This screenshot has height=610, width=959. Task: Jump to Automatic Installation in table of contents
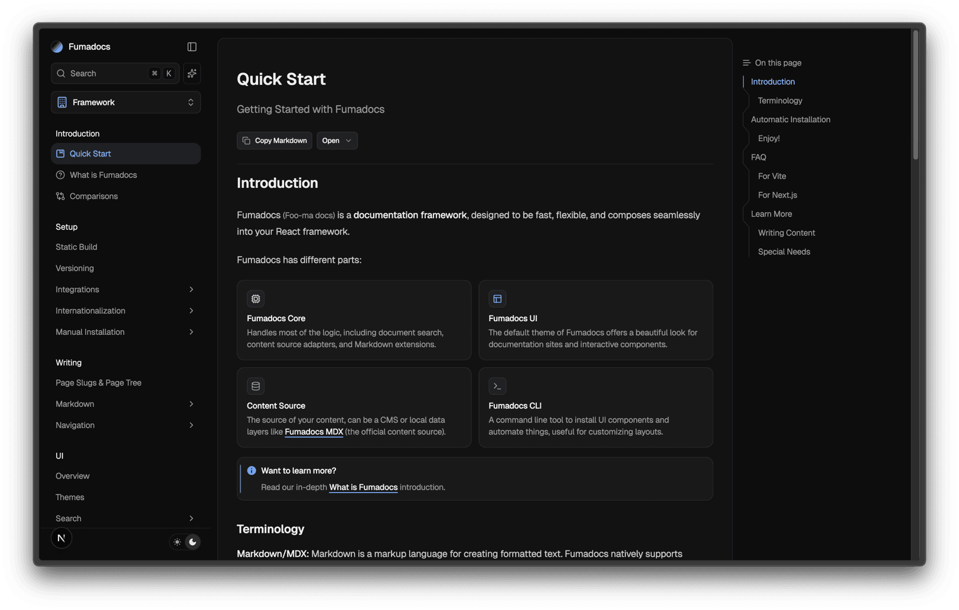(790, 119)
